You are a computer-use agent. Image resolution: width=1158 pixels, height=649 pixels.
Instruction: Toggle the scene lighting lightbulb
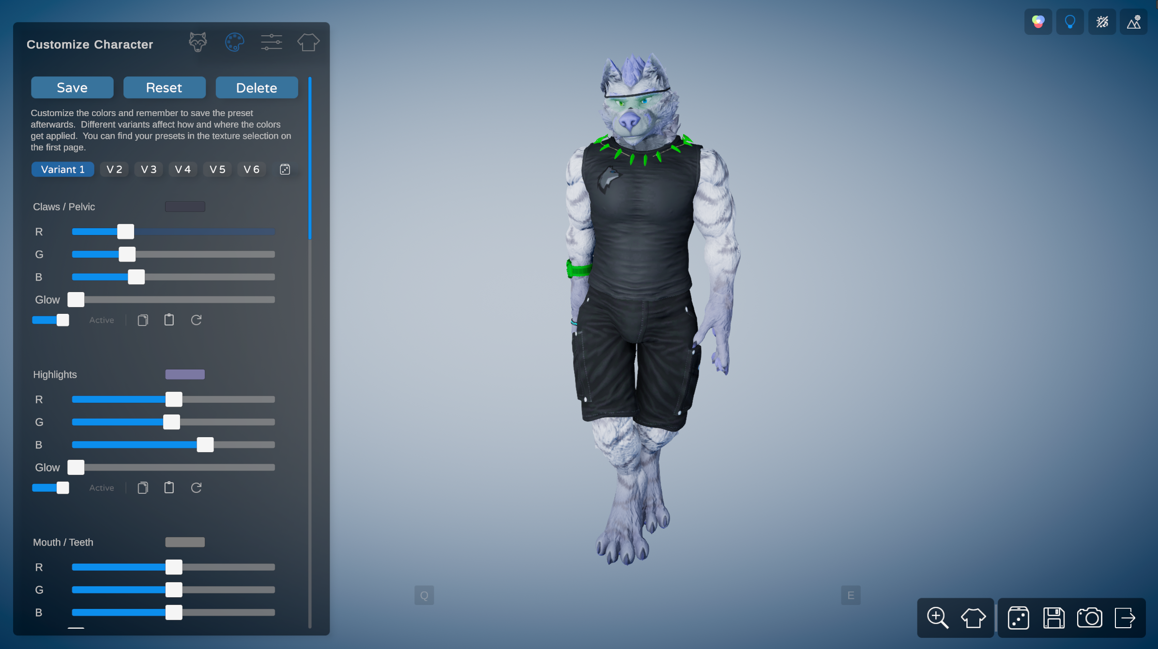(1070, 21)
